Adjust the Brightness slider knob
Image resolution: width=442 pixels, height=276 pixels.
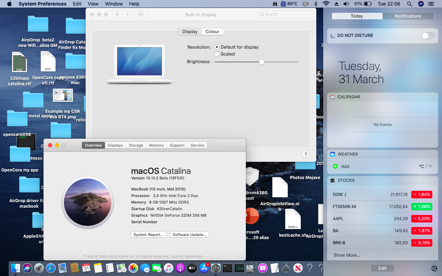[x=261, y=62]
